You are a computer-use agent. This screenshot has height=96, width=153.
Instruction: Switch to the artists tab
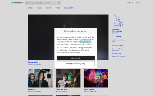[31, 8]
